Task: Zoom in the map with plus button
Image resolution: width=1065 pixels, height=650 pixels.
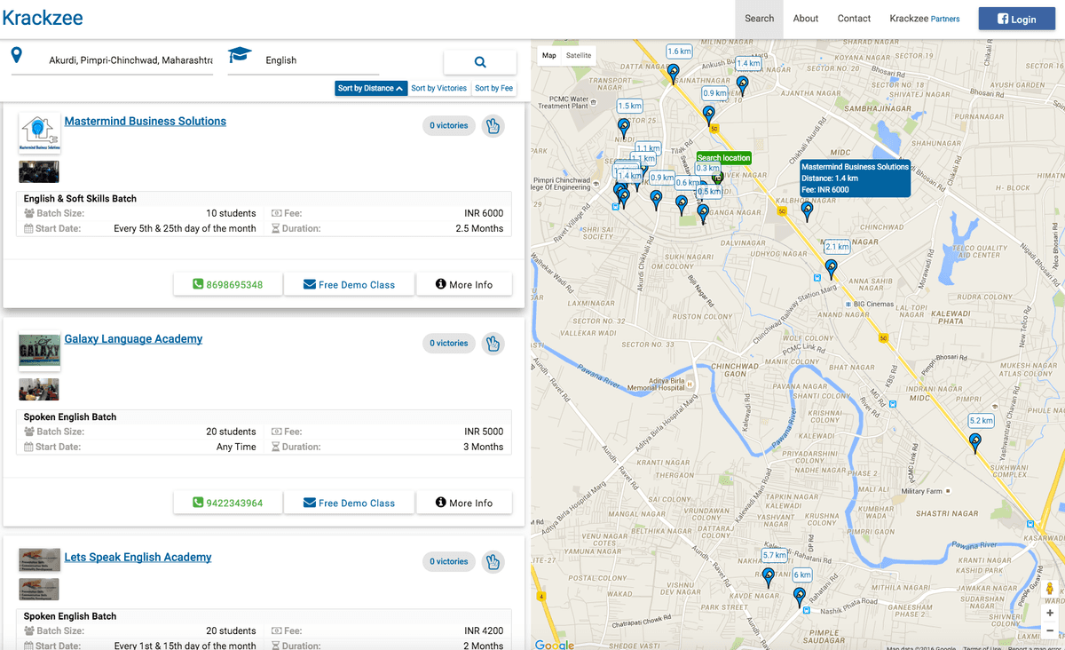Action: click(1050, 613)
